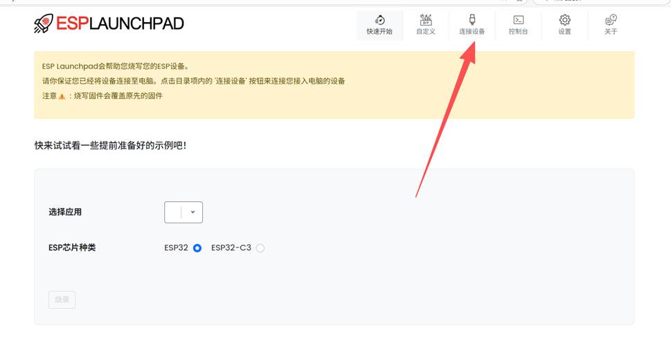Screen dimensions: 671x347
Task: Click the text ESP Launchpad会帮助您烧写您的ESP设备
Action: click(x=115, y=66)
